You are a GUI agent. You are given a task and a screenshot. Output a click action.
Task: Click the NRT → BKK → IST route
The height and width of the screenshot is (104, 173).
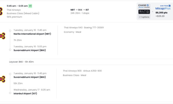pos(80,10)
